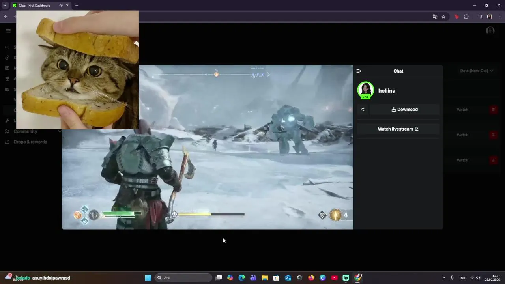Collapse the Chat panel

[359, 71]
